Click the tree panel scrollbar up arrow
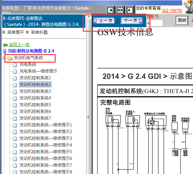This screenshot has height=174, width=193. (x=89, y=17)
